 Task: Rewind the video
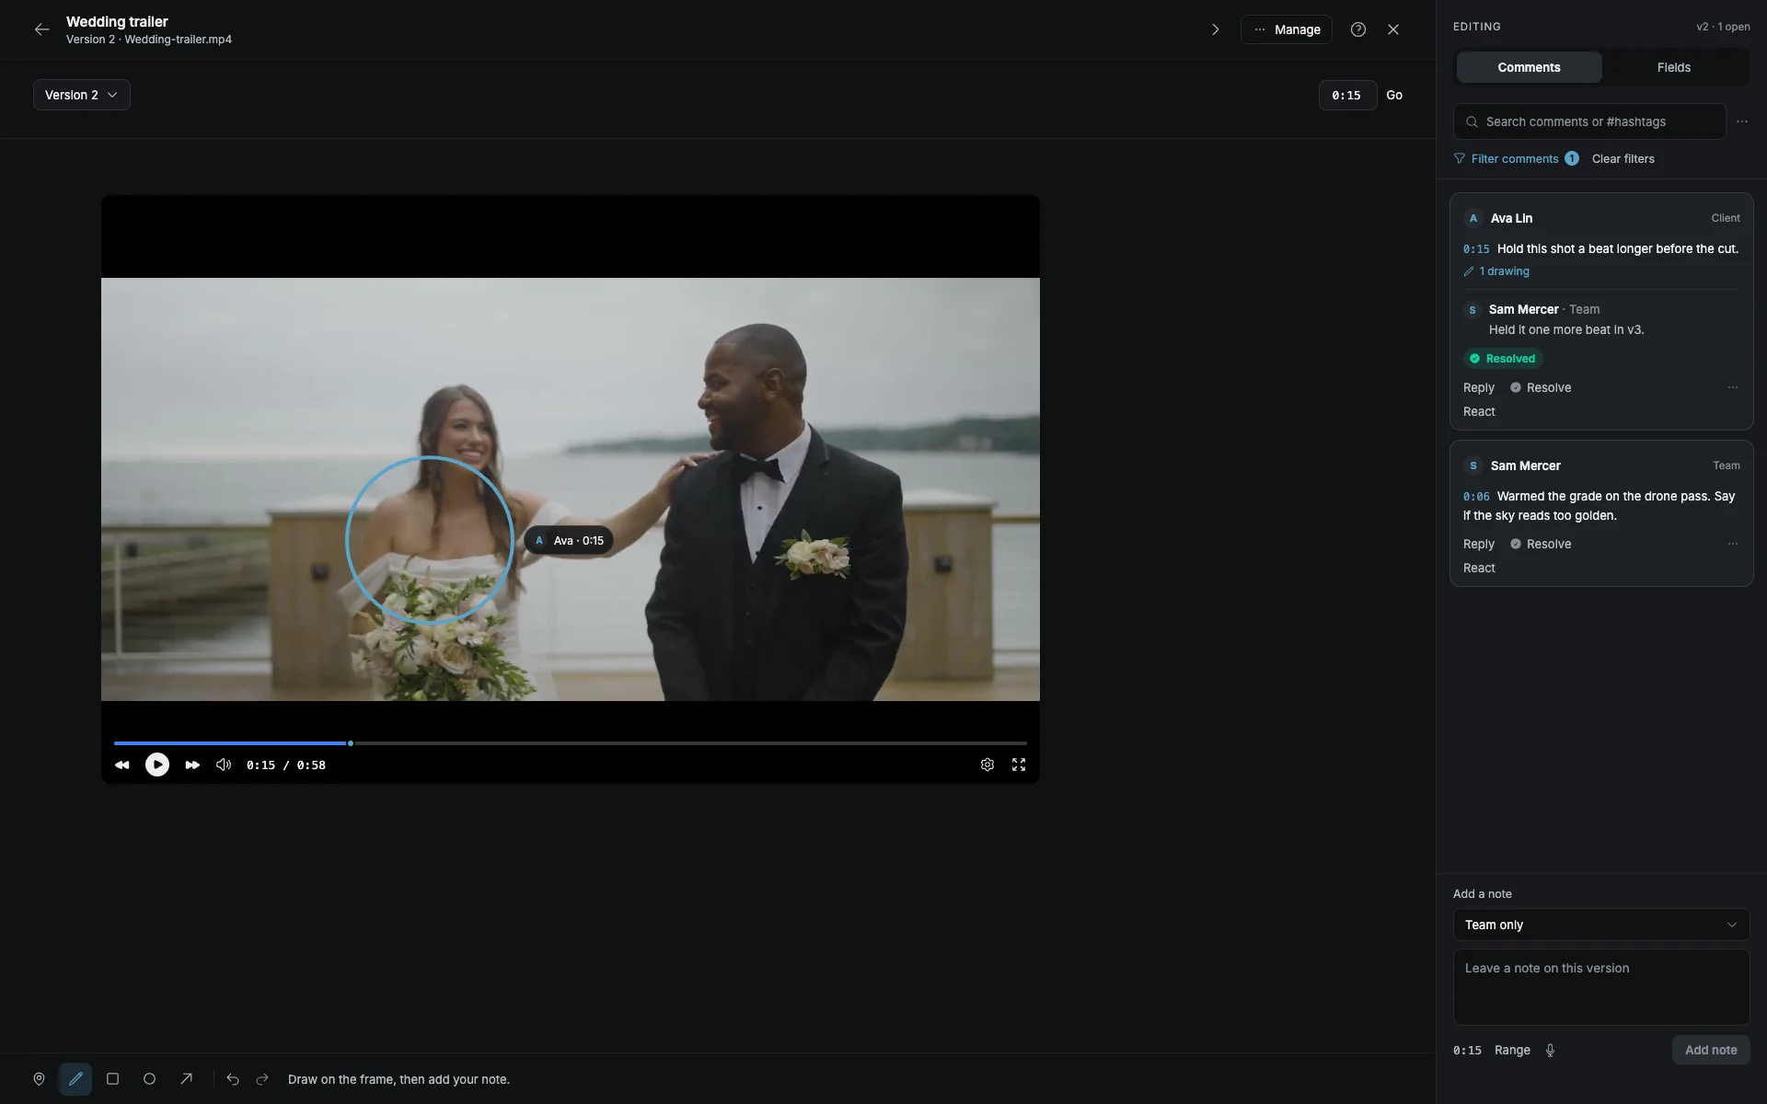tap(122, 765)
